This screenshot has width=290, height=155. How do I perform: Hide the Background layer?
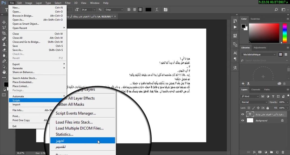click(x=243, y=120)
